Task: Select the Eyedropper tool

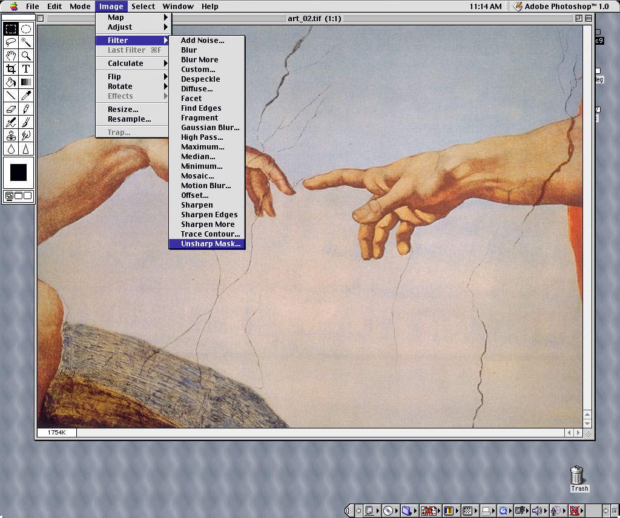Action: pos(26,96)
